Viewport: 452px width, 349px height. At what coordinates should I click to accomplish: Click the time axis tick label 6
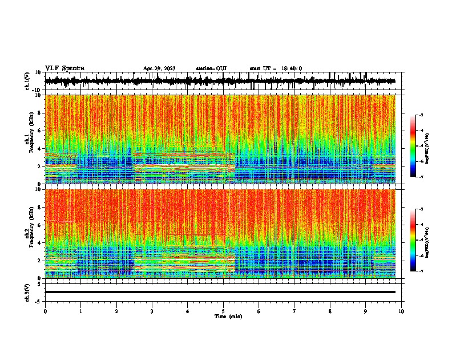pos(259,311)
